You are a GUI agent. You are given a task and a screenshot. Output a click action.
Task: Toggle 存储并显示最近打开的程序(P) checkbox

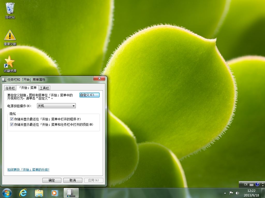click(12, 119)
